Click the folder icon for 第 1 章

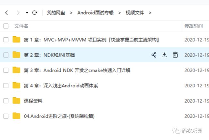click(x=16, y=40)
